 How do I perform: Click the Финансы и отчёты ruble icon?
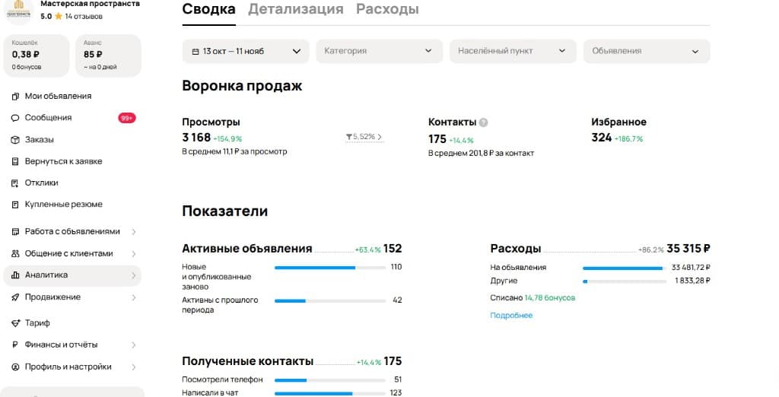pos(15,345)
